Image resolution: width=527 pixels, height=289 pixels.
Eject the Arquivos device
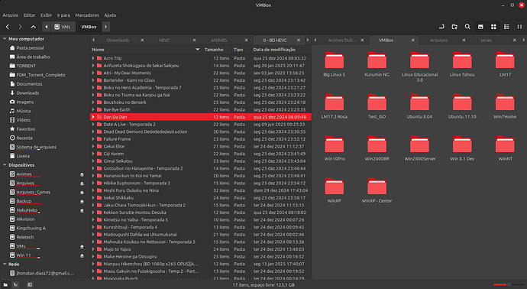[x=82, y=183]
